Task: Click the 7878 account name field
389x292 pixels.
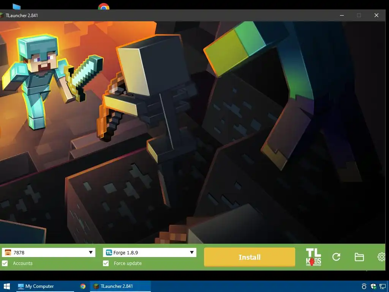Action: [48, 252]
